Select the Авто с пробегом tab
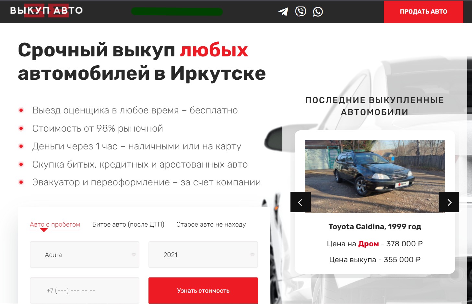Screen dimensions: 472x304 55,225
